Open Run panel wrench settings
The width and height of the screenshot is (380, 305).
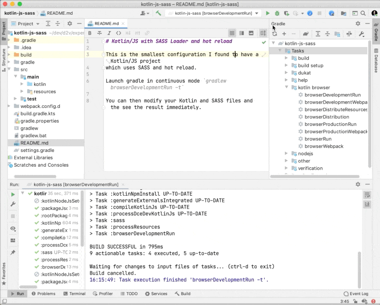click(13, 204)
